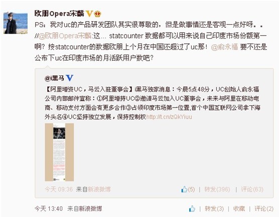Open the @欧朋Opera宋麟 mention in the post
280x218 pixels.
click(65, 36)
